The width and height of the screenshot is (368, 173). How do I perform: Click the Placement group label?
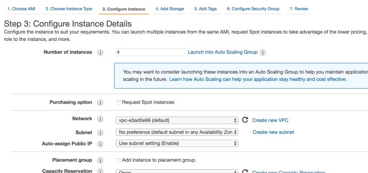[72, 160]
